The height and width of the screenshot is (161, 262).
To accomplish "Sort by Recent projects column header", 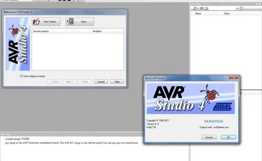I will tap(62, 31).
